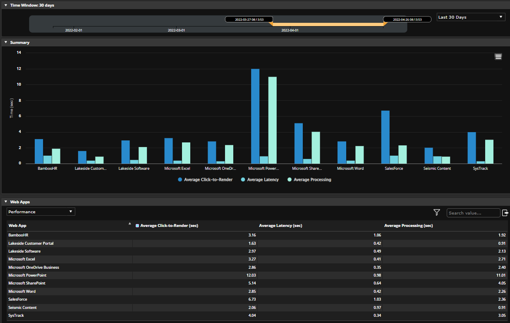Click the 4.04 SysTrack Click-to-Render value

252,316
